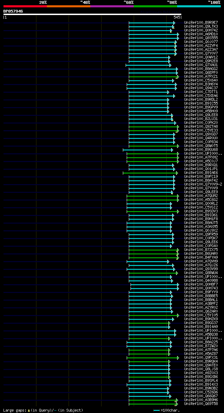Select the label UniRef100_Q9LEE9

pos(201,192)
